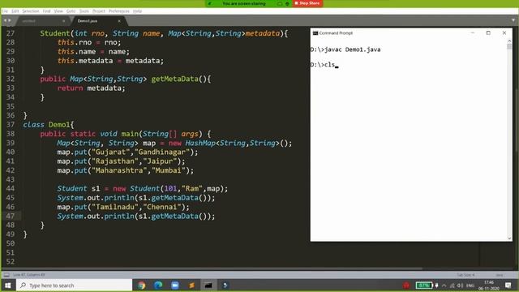Click the Command Prompt window icon

(x=315, y=32)
